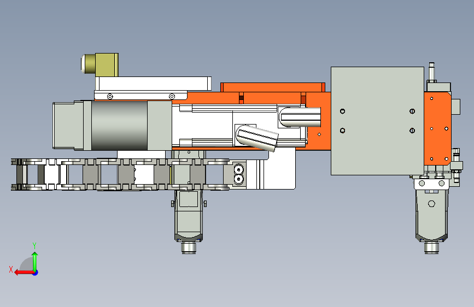Select the twin-port fitting block beside the chain

click(239, 174)
